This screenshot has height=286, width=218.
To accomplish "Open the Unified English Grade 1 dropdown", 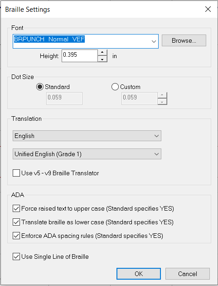I will tap(87, 154).
